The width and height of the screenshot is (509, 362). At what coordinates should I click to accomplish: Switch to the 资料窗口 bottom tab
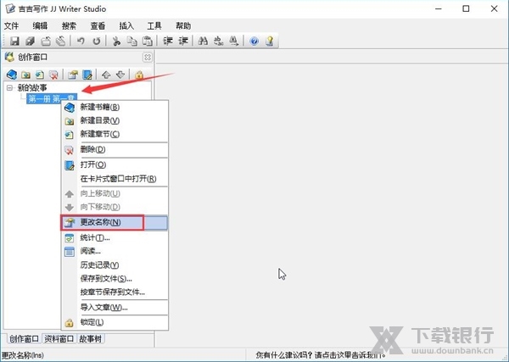59,339
